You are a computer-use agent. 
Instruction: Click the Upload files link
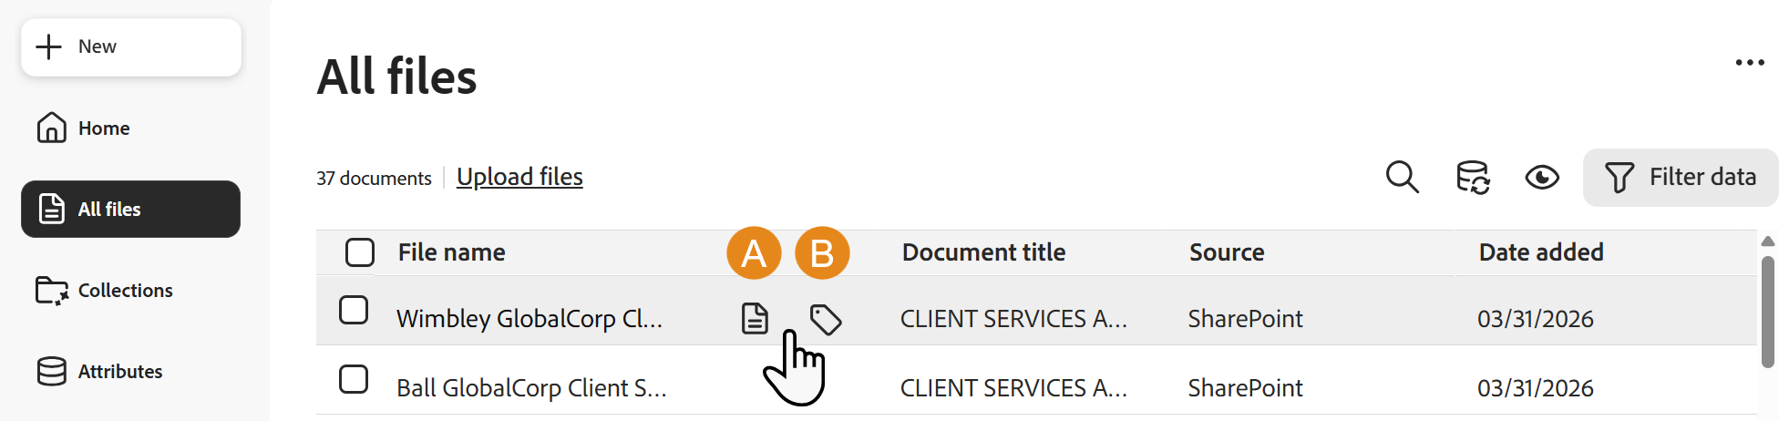pos(519,177)
